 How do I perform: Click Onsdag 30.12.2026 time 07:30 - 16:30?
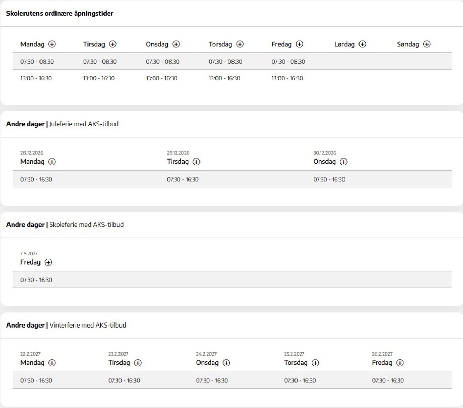329,179
